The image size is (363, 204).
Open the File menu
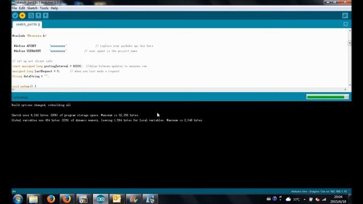(14, 8)
